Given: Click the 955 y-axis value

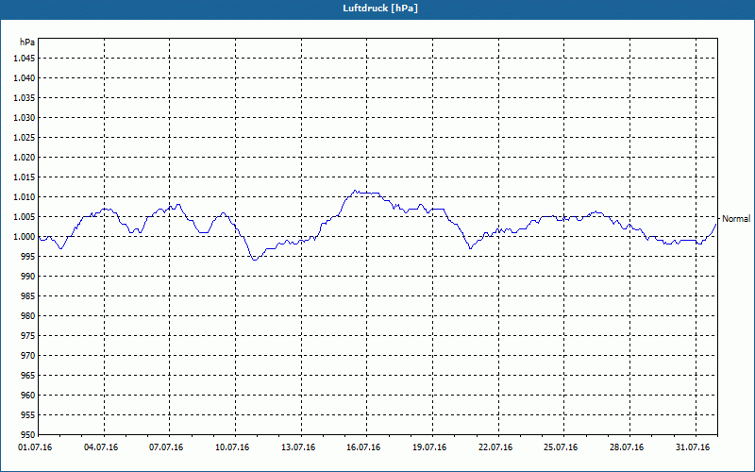Looking at the screenshot, I should coord(29,415).
